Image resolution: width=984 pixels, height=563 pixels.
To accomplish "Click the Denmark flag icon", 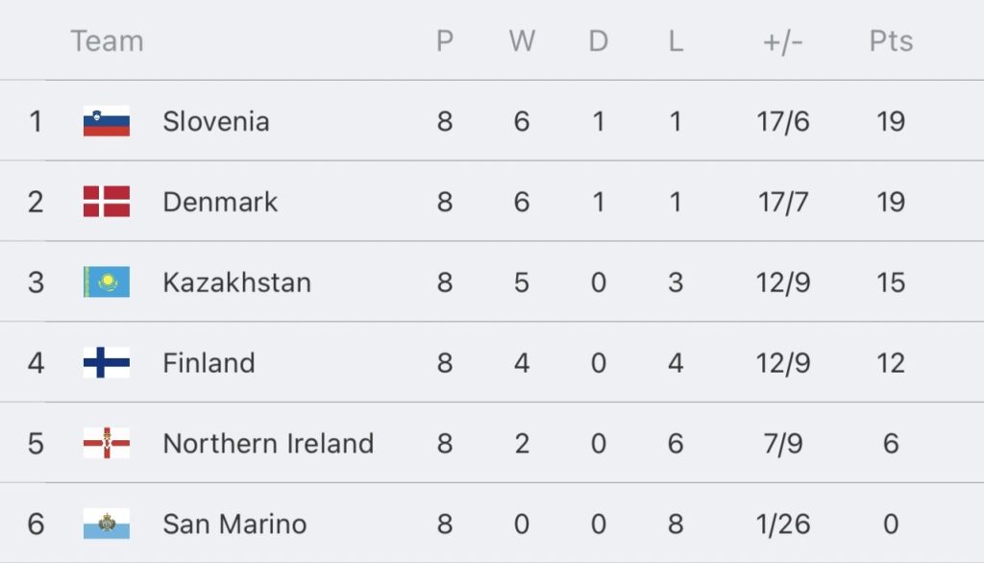I will point(107,202).
